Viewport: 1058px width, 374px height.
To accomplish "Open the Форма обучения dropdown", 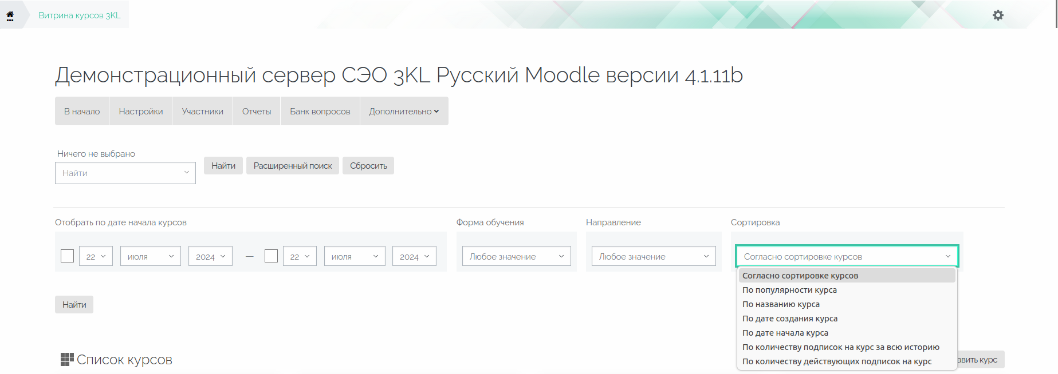I will coord(517,256).
